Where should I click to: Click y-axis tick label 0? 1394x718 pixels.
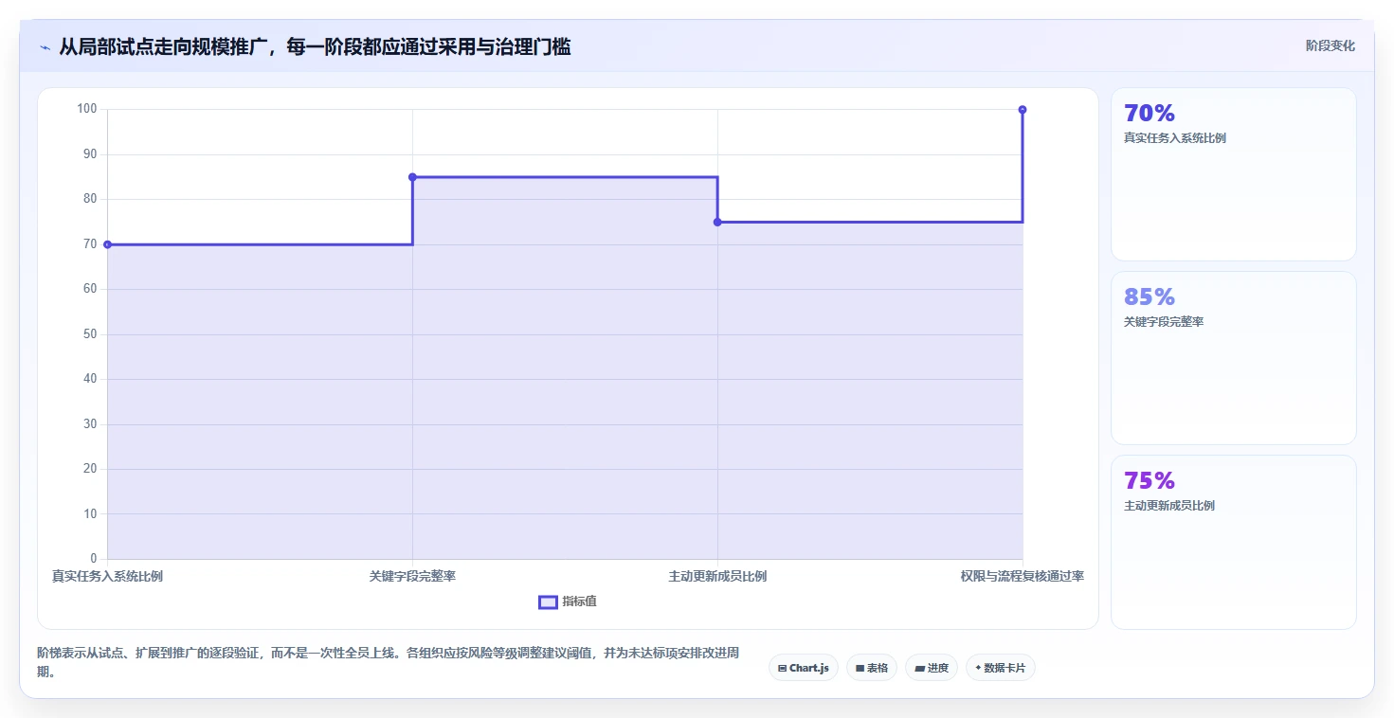click(93, 559)
